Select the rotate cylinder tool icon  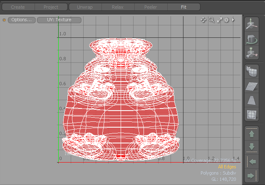pyautogui.click(x=251, y=39)
